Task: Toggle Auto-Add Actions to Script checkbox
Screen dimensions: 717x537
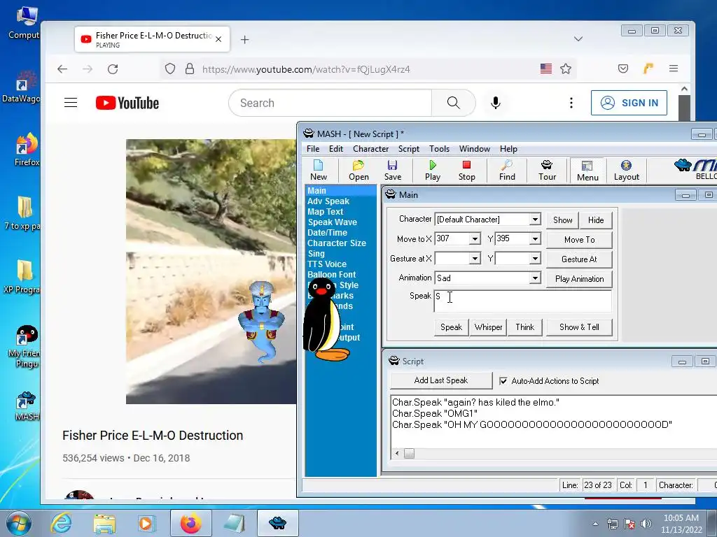Action: pos(503,381)
